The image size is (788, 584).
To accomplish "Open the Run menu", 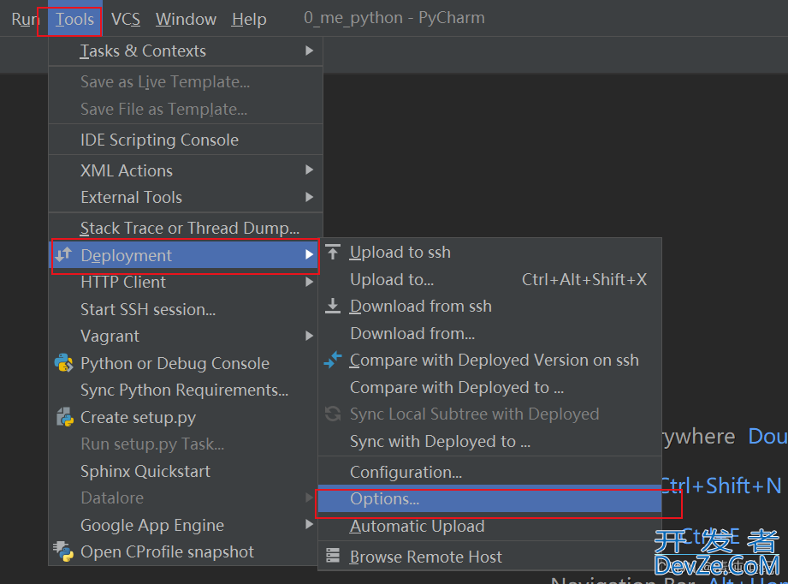I will (25, 19).
